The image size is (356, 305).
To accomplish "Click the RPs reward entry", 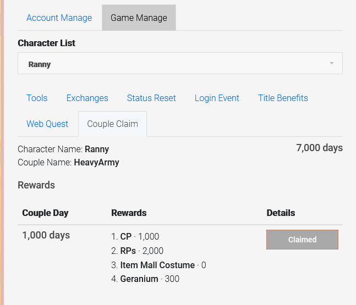I will pyautogui.click(x=137, y=251).
